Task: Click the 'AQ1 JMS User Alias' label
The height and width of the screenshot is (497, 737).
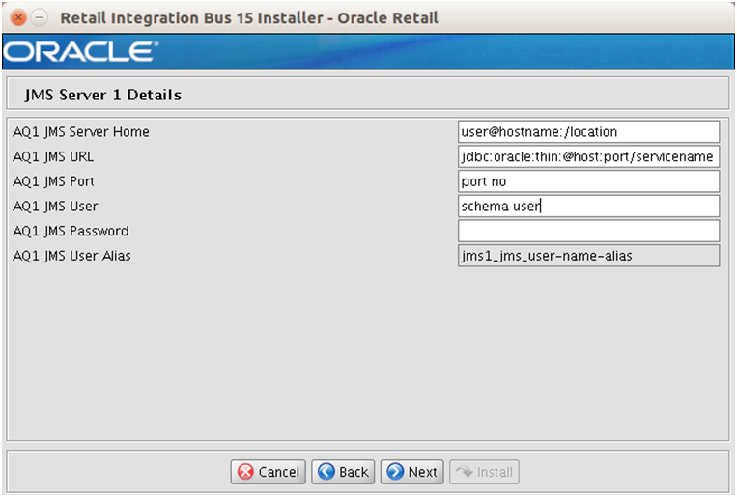Action: click(71, 256)
